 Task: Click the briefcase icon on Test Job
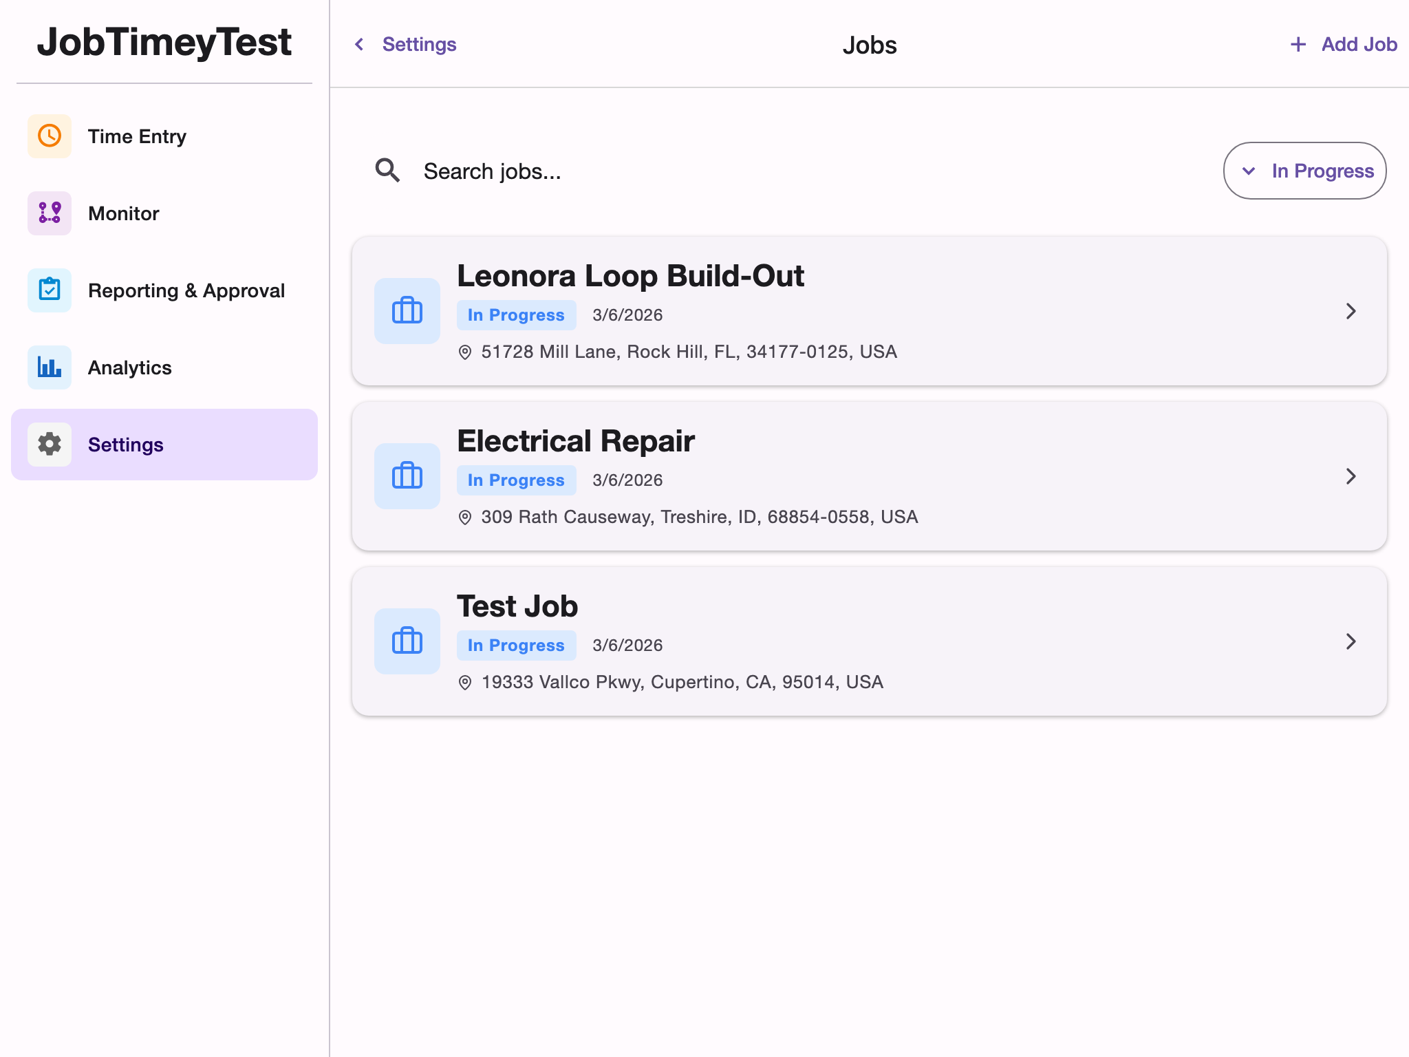click(x=407, y=641)
